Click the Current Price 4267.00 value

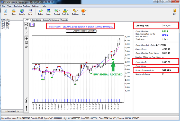pyautogui.click(x=166, y=49)
